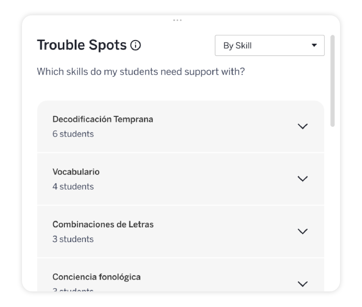Click the chevron icon on Decodificación Temprana
Image resolution: width=362 pixels, height=307 pixels.
point(303,126)
